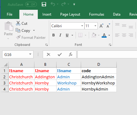This screenshot has width=137, height=115.
Task: Open the File tab
Action: [10, 14]
